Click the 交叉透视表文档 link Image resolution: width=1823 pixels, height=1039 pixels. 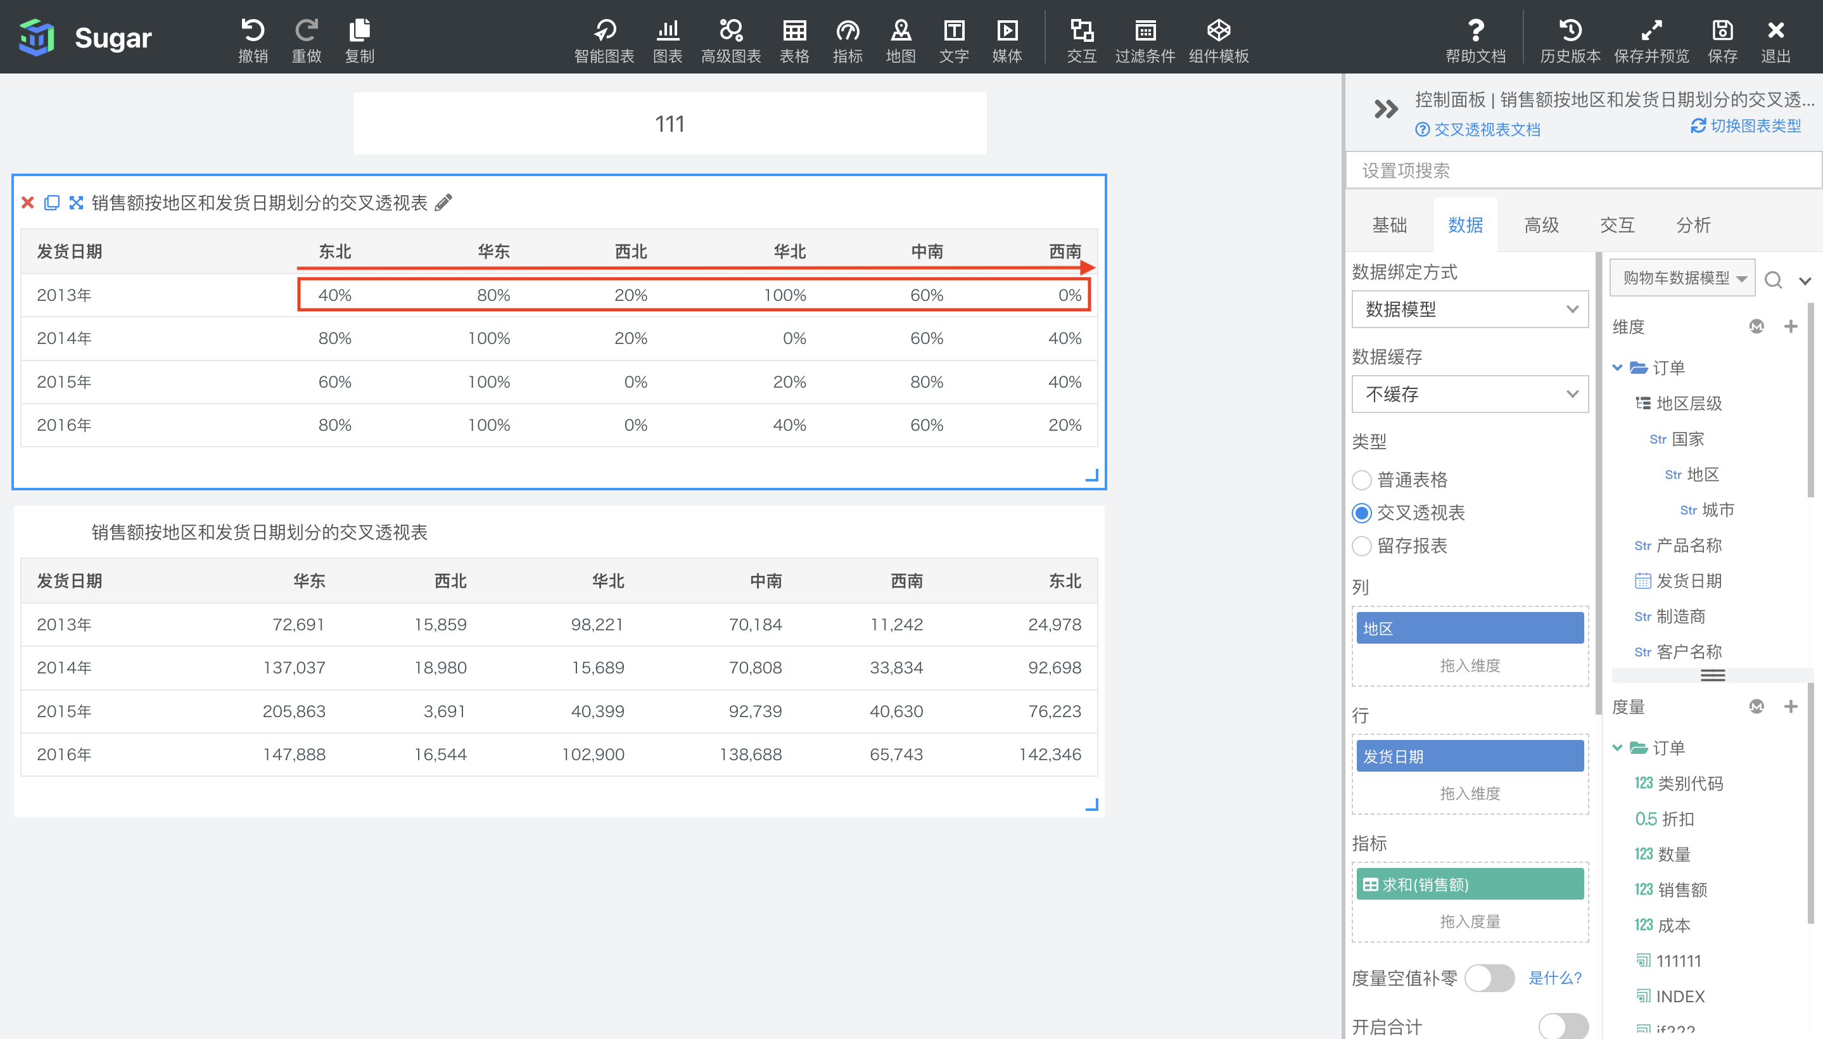[x=1480, y=128]
